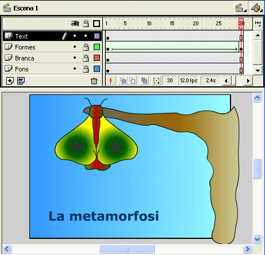This screenshot has width=265, height=255.
Task: Click frame 15 on the timeline ruler
Action: [x=172, y=24]
